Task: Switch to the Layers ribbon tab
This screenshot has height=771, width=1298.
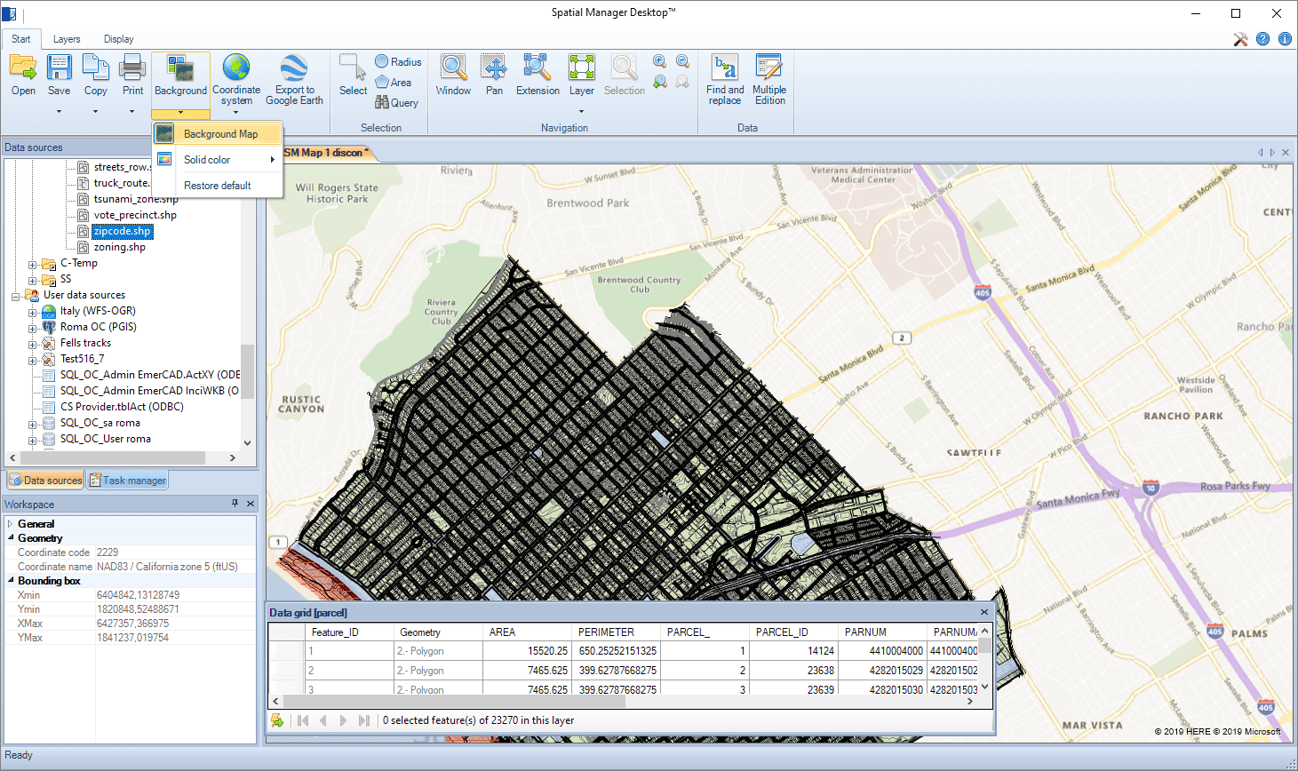Action: (67, 39)
